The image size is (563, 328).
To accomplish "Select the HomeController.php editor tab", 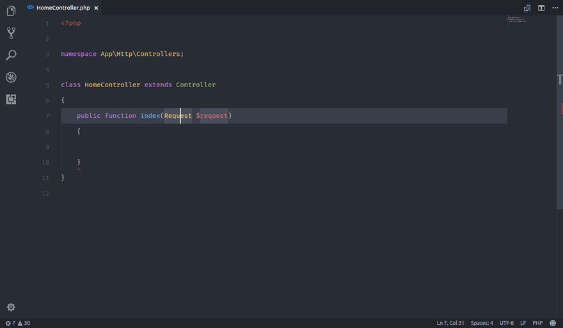I will [x=63, y=8].
